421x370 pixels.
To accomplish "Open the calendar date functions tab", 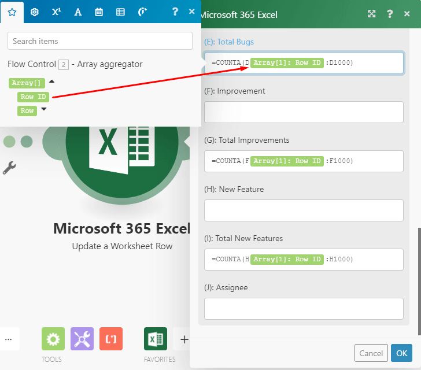I will (99, 12).
